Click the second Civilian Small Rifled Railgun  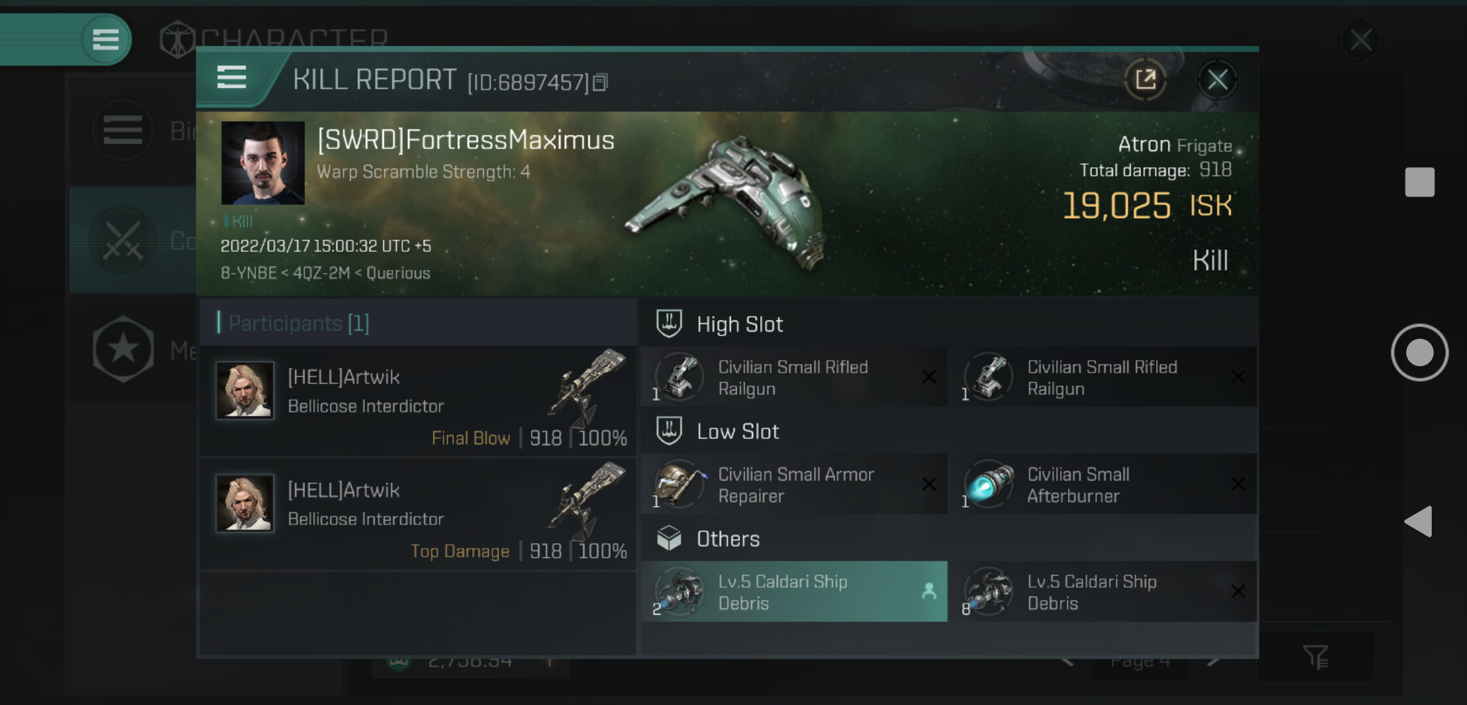coord(1102,377)
